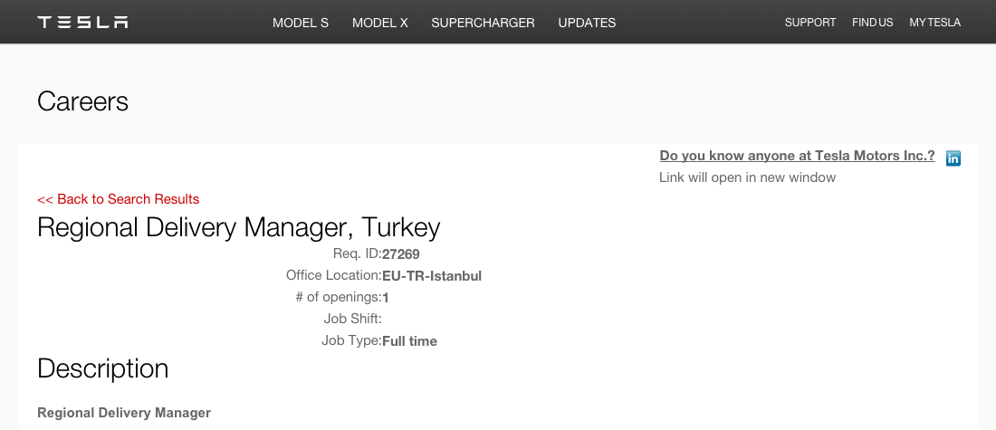Click the 'Job Shift:' field label

click(x=352, y=319)
